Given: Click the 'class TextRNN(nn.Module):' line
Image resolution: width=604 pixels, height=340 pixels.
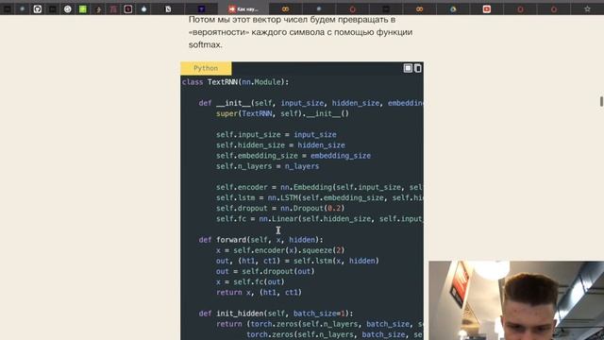Looking at the screenshot, I should tap(235, 82).
